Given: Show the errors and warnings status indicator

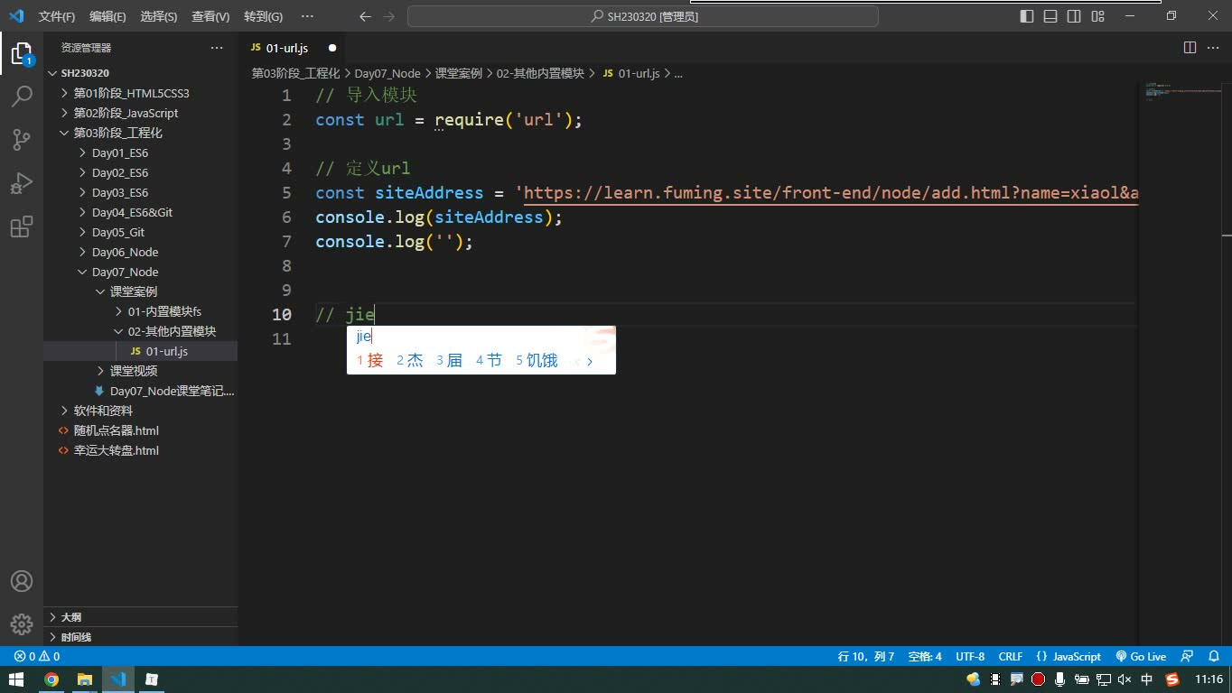Looking at the screenshot, I should [x=37, y=657].
